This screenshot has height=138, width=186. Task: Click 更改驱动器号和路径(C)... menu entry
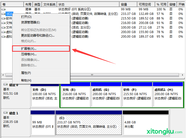pos(38,36)
